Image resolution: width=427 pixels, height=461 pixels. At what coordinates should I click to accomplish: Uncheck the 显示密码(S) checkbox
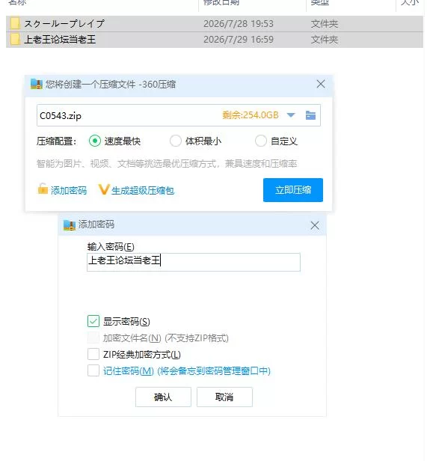click(x=93, y=321)
